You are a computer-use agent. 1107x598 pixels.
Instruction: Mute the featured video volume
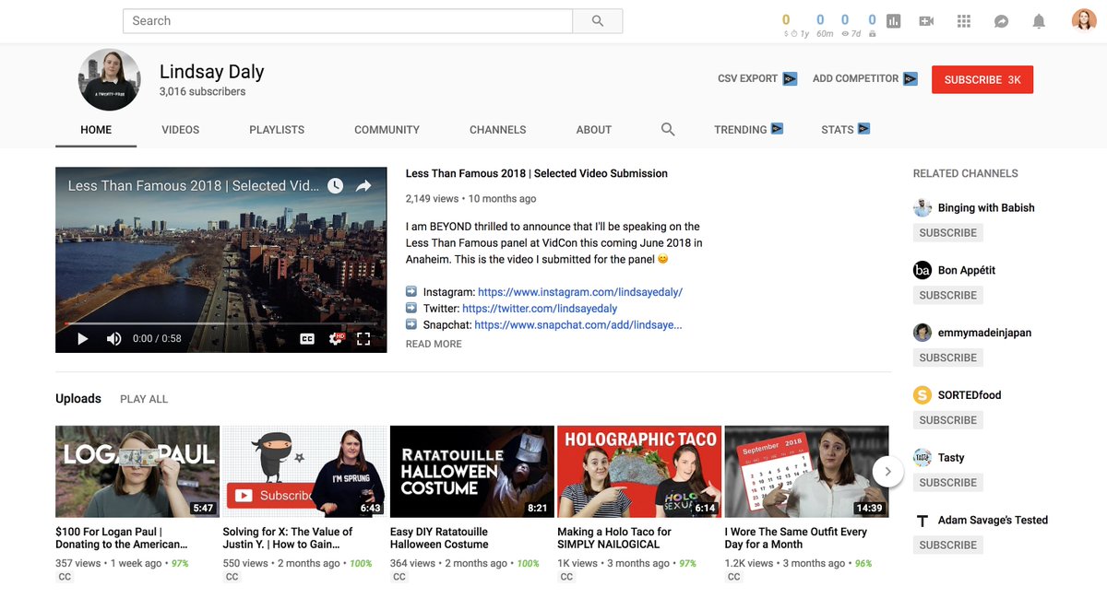[x=113, y=339]
